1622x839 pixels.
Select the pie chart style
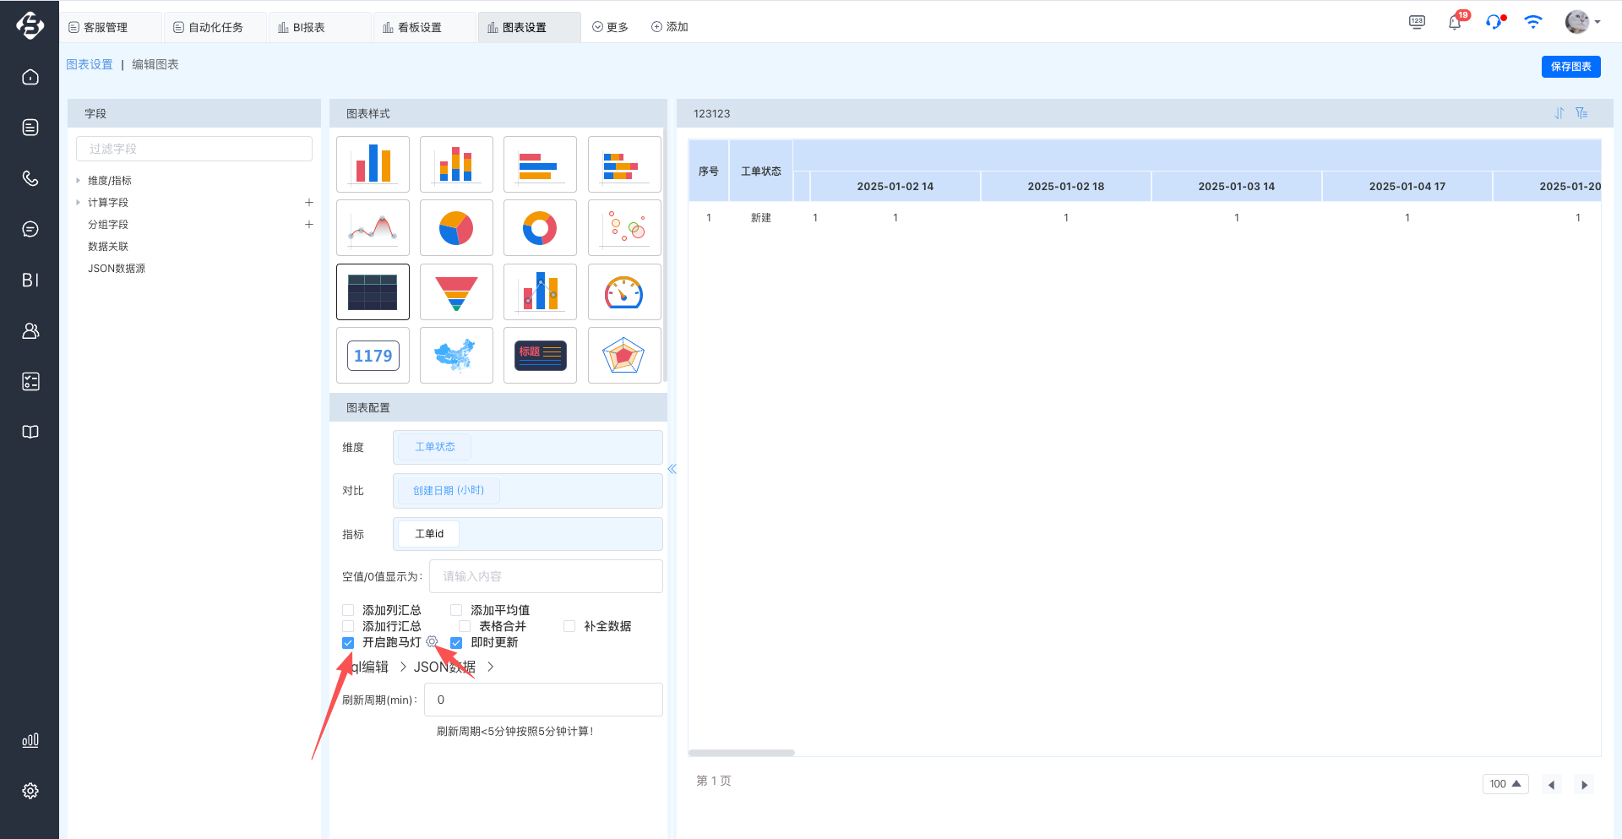[x=456, y=228]
